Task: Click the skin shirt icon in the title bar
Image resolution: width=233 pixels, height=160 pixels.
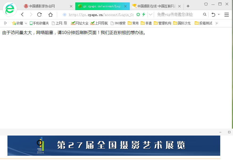Action: click(x=206, y=4)
